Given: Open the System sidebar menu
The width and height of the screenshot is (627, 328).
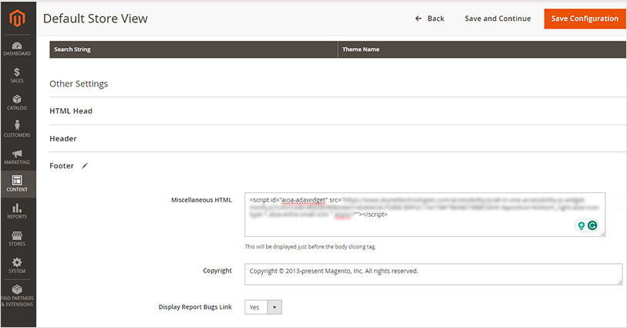Looking at the screenshot, I should coord(17,265).
